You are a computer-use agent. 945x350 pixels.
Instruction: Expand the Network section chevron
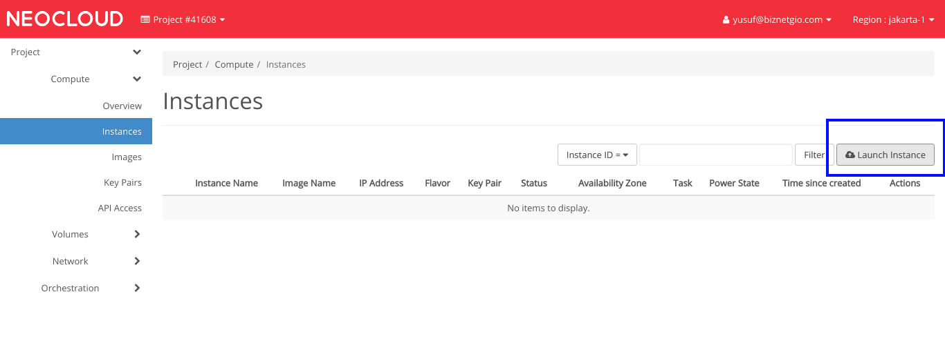tap(136, 261)
